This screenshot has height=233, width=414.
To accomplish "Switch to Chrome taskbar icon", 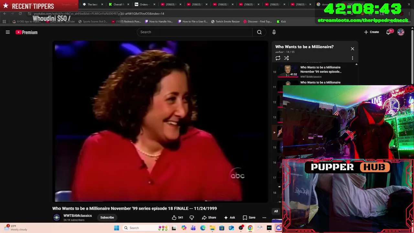I will tap(250, 228).
